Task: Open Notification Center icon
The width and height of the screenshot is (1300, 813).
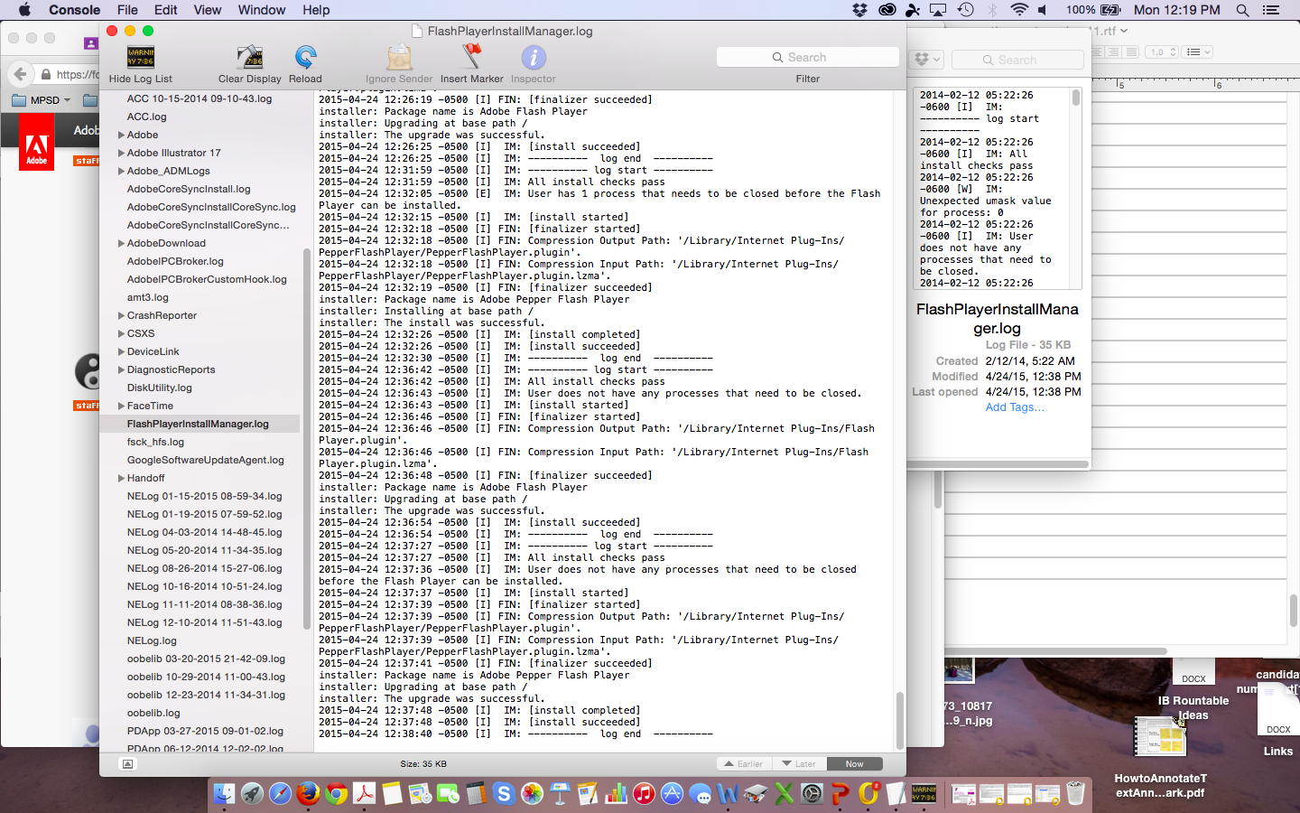Action: (x=1271, y=10)
